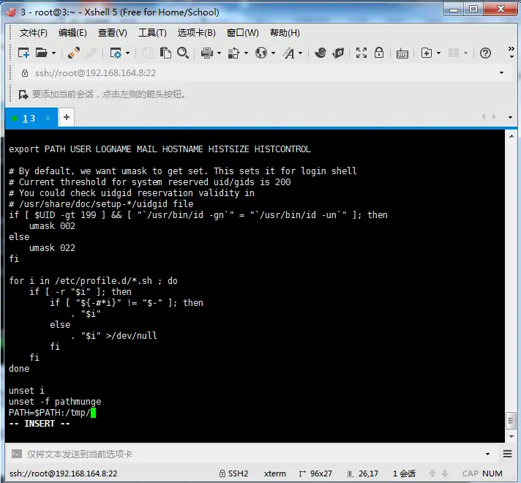Click the Disconnect icon
This screenshot has width=521, height=483.
(x=91, y=53)
